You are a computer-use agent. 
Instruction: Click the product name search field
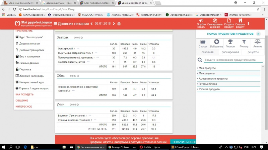231,60
